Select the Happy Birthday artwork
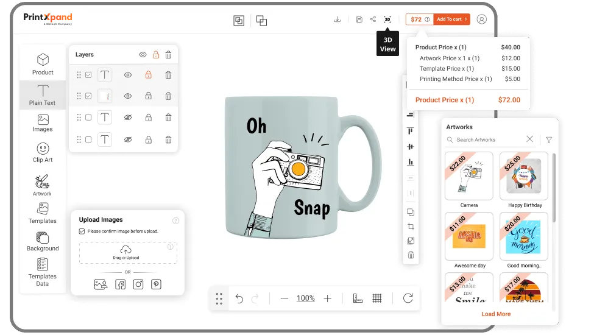594x335 pixels. [524, 176]
